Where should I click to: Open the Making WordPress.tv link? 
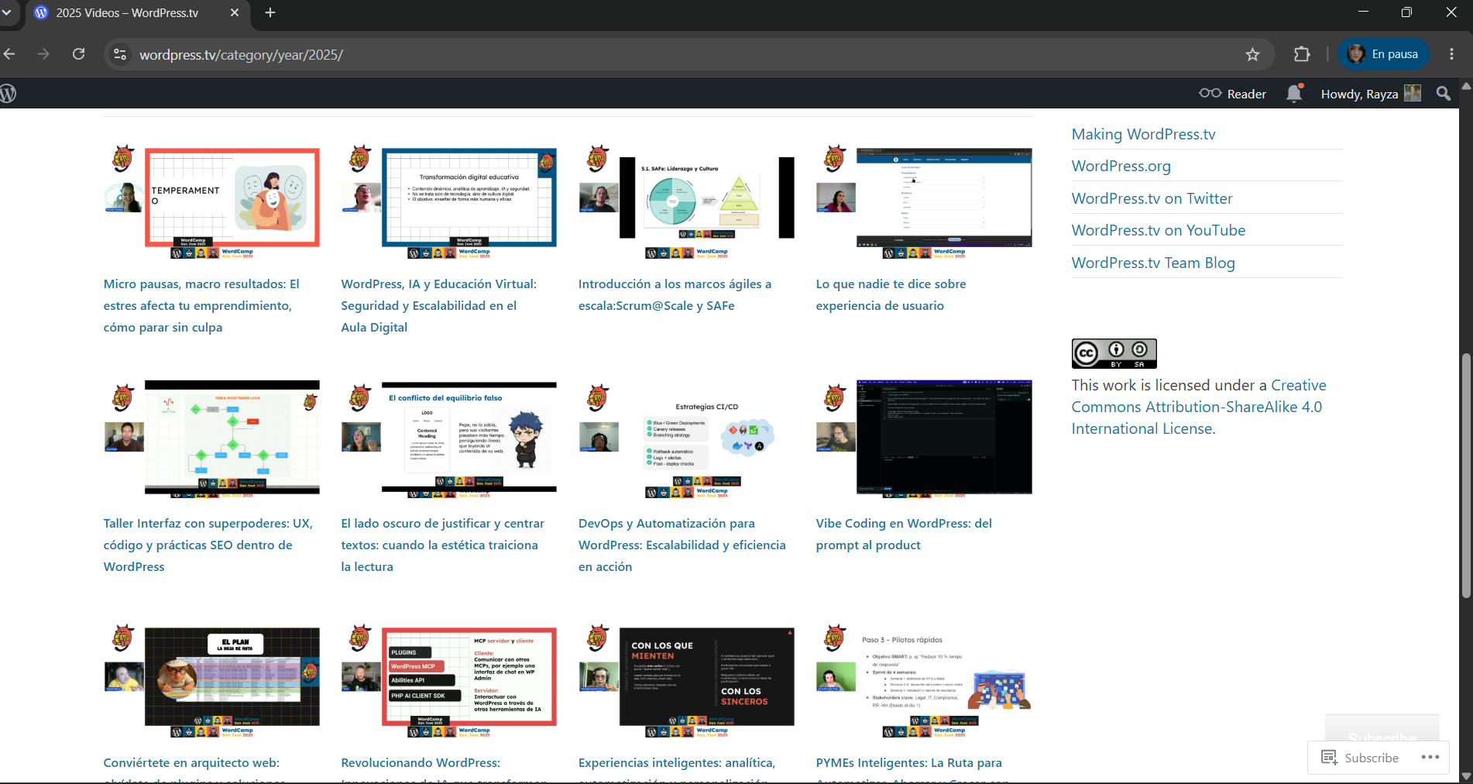(1143, 134)
